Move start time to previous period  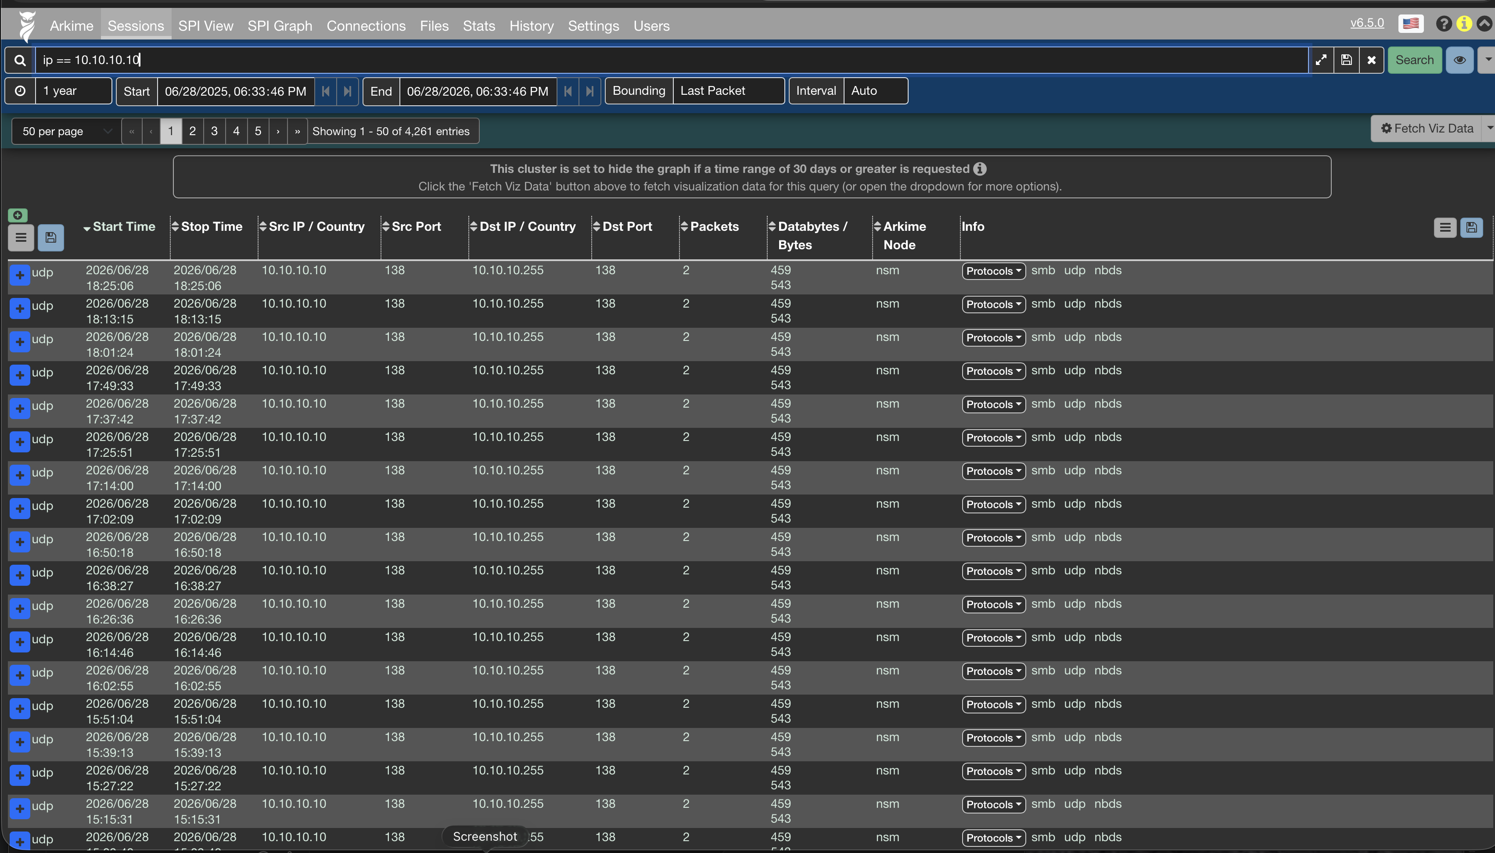pyautogui.click(x=326, y=91)
